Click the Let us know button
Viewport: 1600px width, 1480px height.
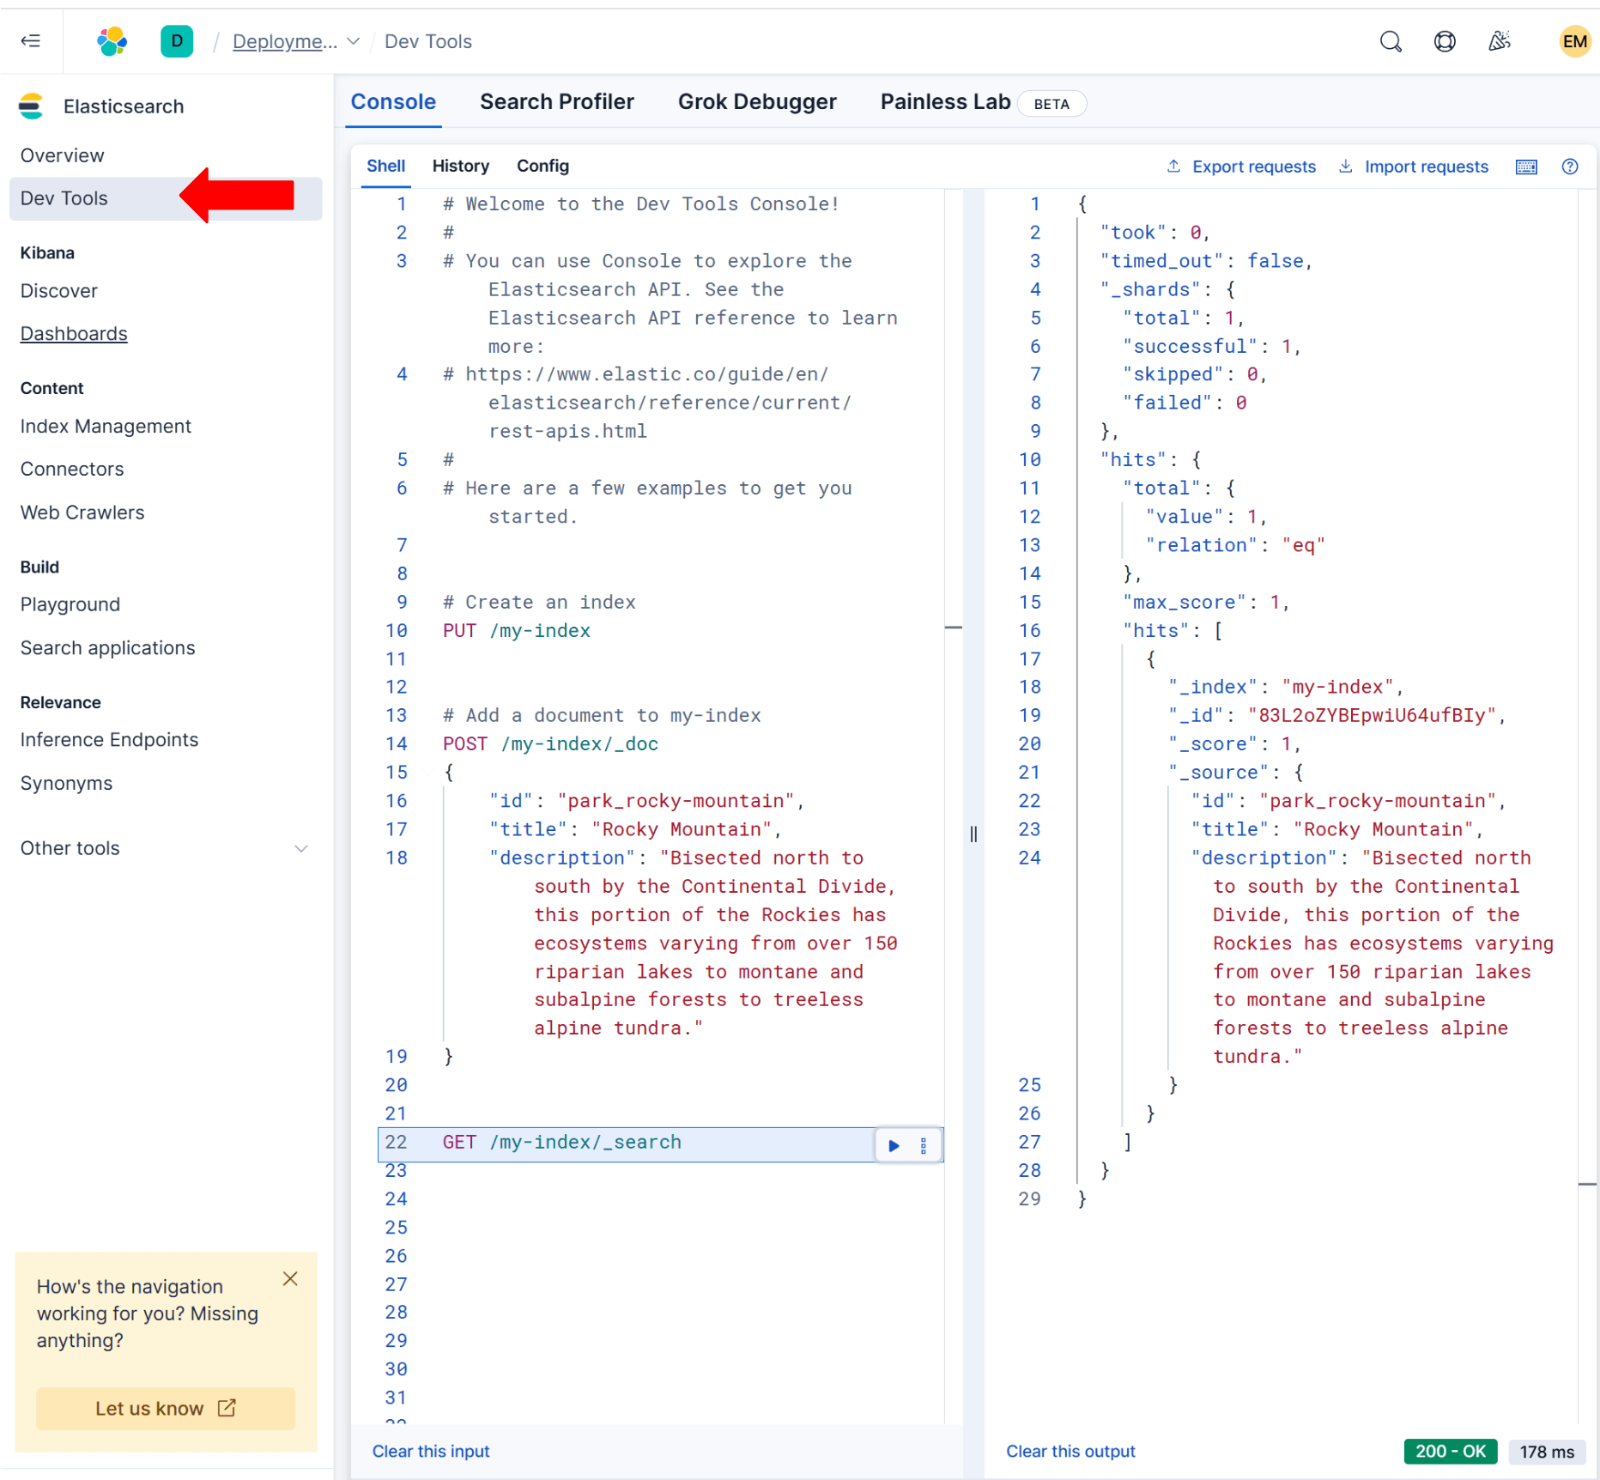[165, 1408]
